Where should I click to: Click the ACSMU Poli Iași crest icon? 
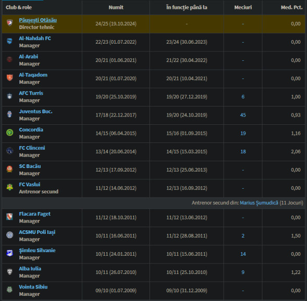coord(9,235)
